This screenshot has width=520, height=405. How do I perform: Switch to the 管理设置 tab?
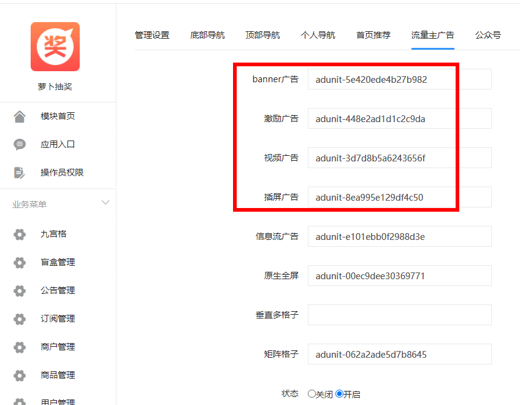(x=152, y=35)
